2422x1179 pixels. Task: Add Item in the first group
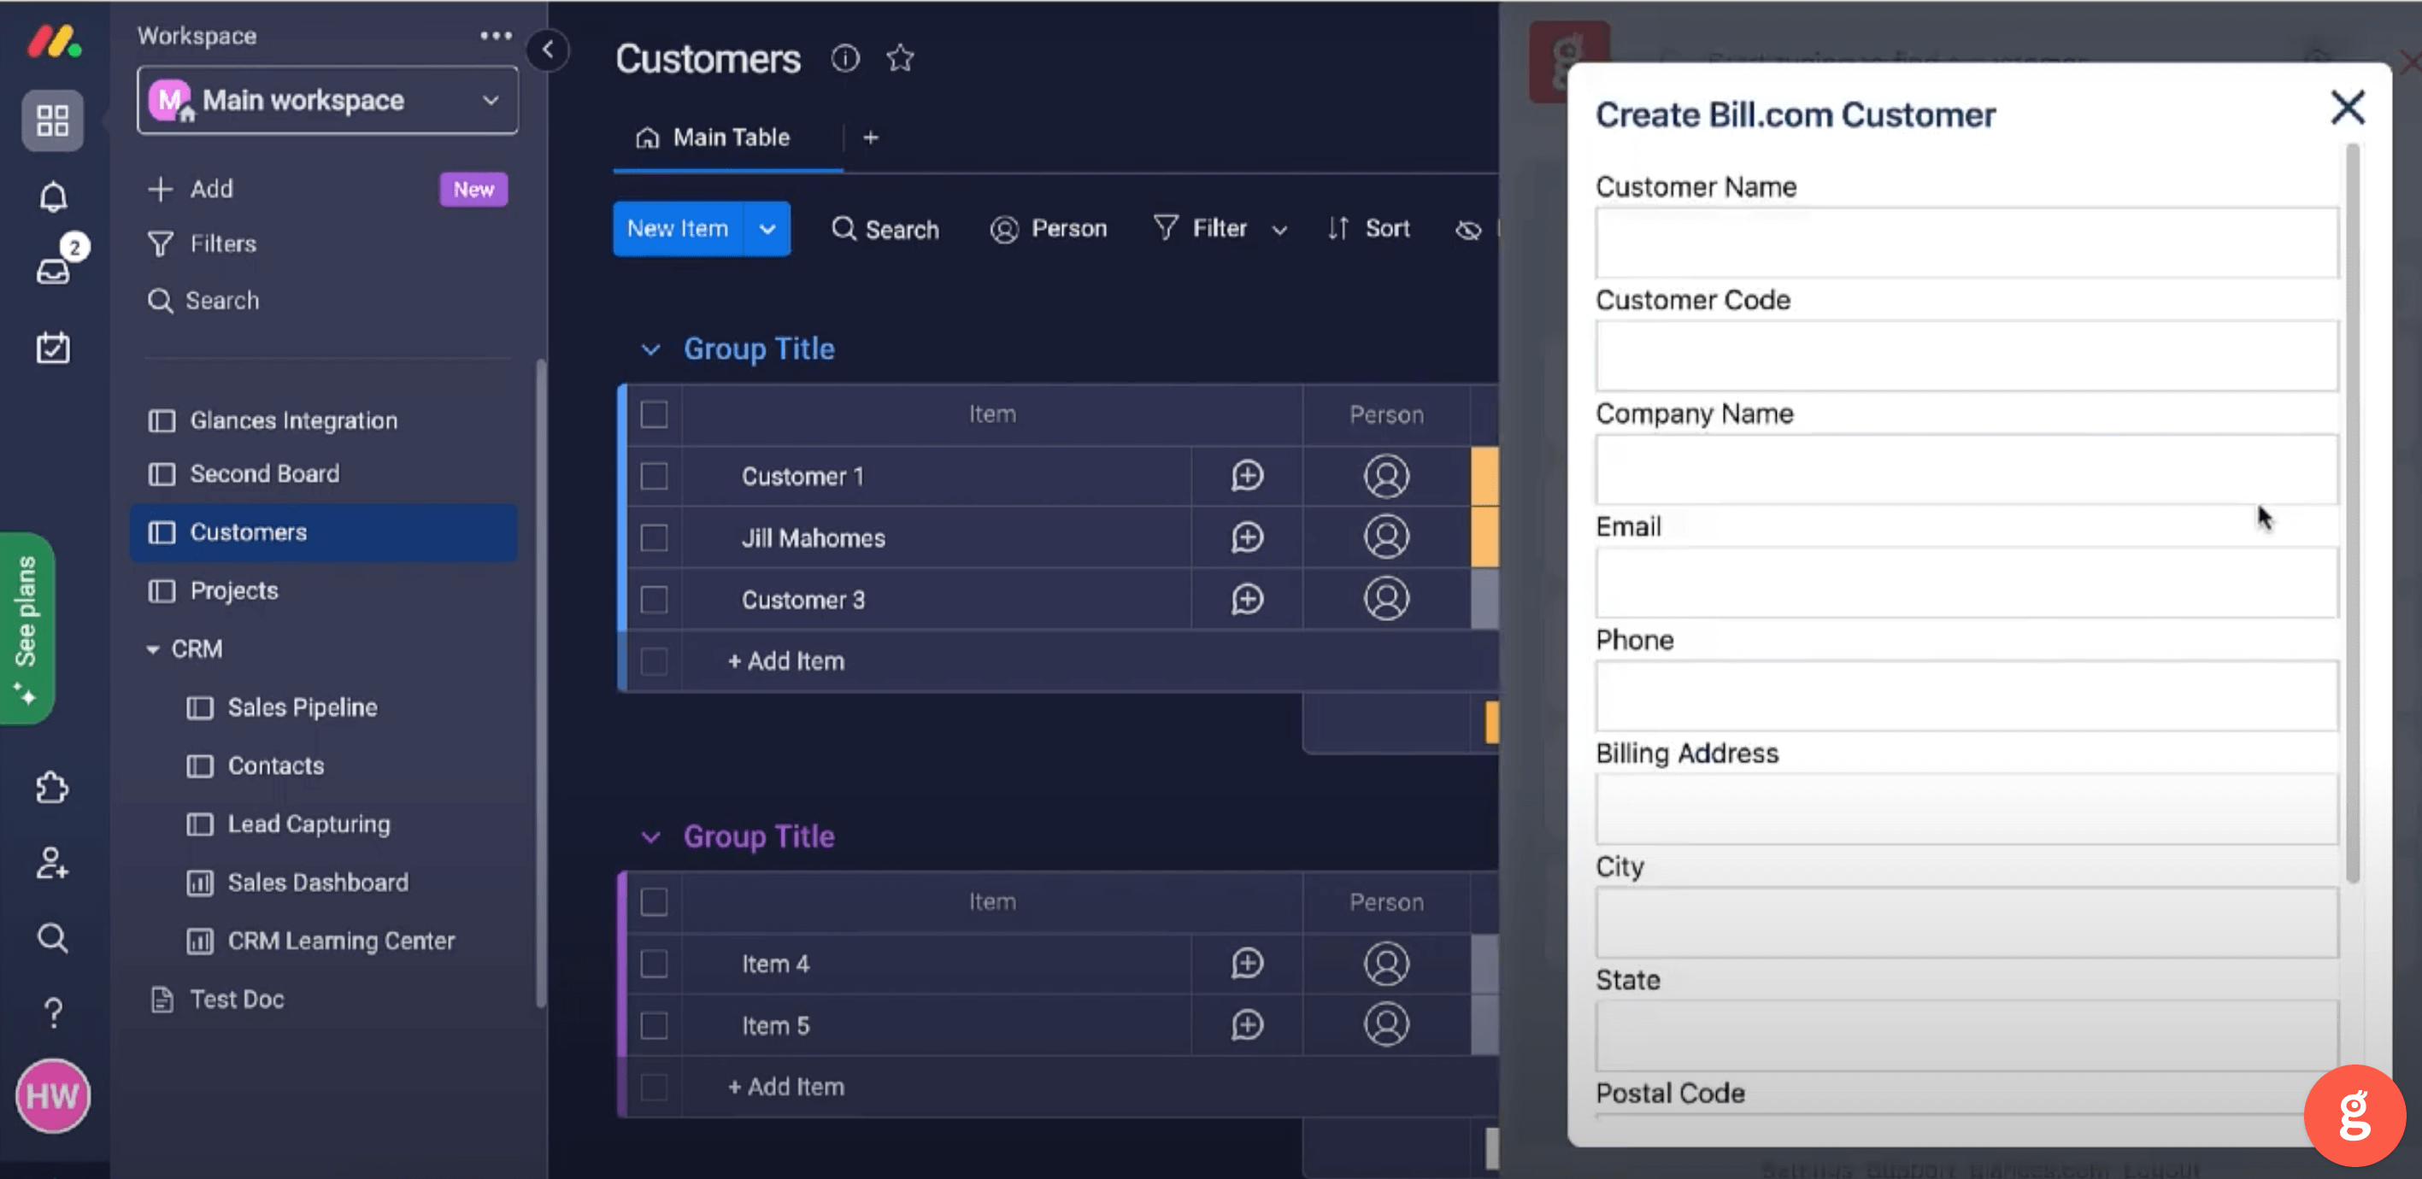[x=786, y=661]
